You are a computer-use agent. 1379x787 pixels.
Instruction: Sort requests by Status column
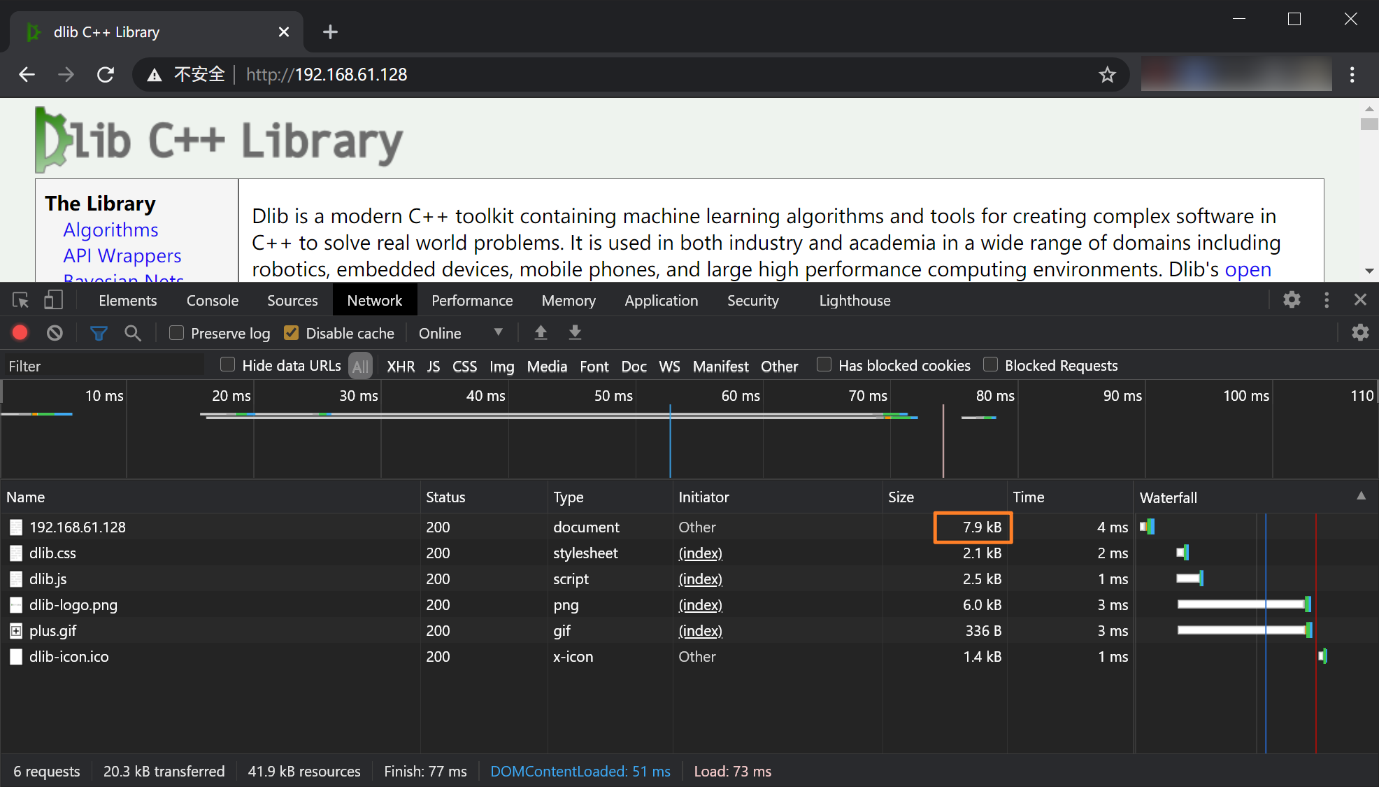[x=483, y=497]
